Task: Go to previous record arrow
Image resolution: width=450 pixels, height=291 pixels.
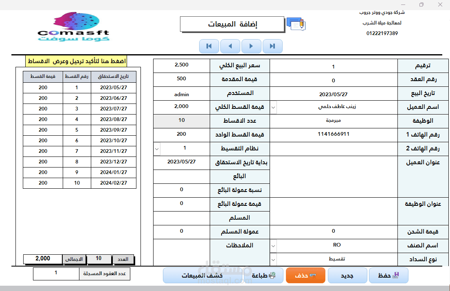Action: (x=230, y=46)
